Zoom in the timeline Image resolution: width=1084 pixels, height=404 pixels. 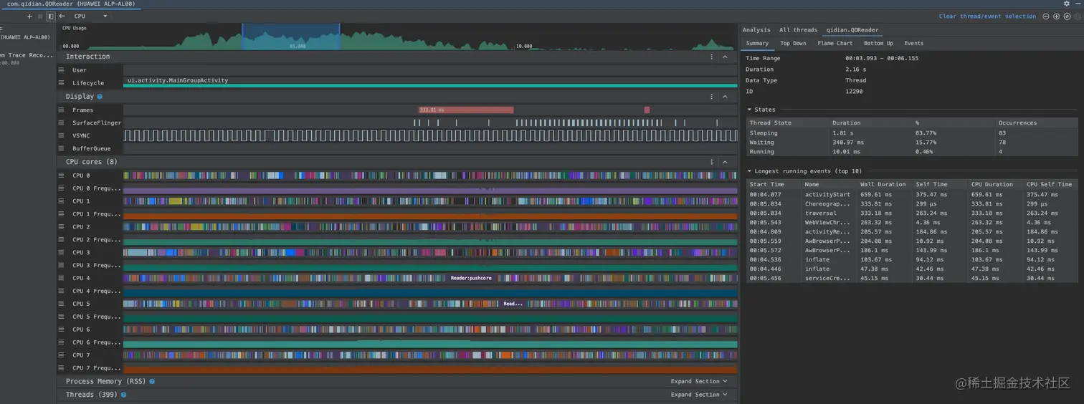(x=1056, y=16)
